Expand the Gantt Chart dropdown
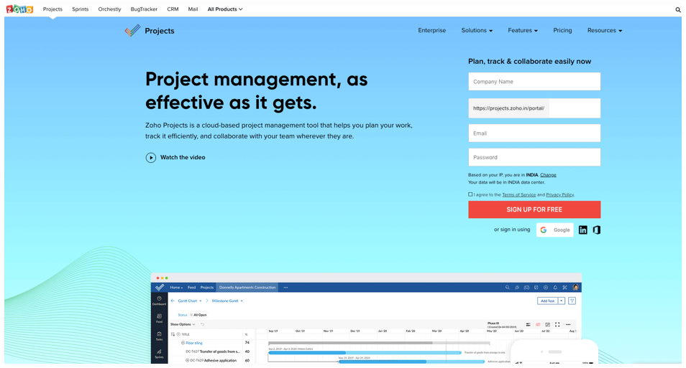Screen dimensions: 686x368 (x=190, y=301)
